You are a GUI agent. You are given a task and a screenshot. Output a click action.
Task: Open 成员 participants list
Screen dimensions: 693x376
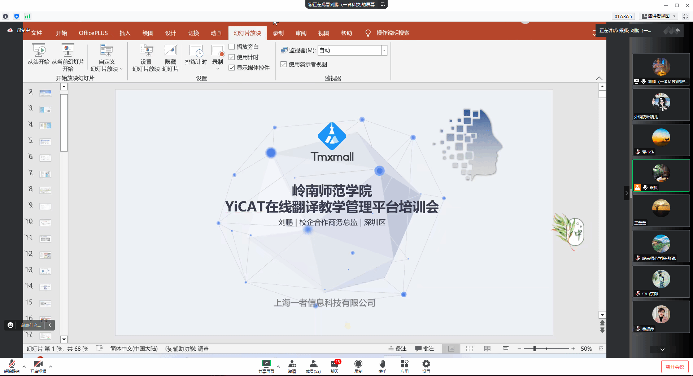313,364
